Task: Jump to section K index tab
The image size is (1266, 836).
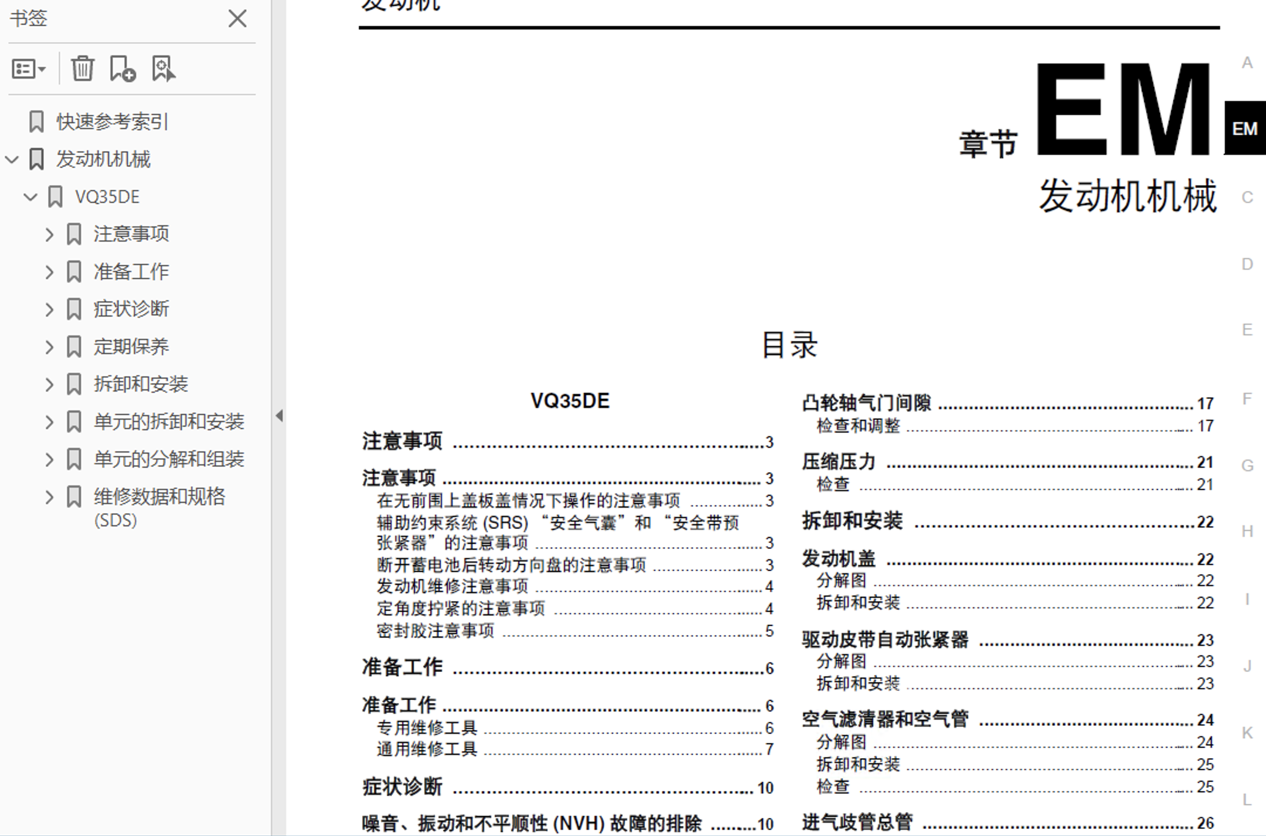Action: pyautogui.click(x=1247, y=733)
